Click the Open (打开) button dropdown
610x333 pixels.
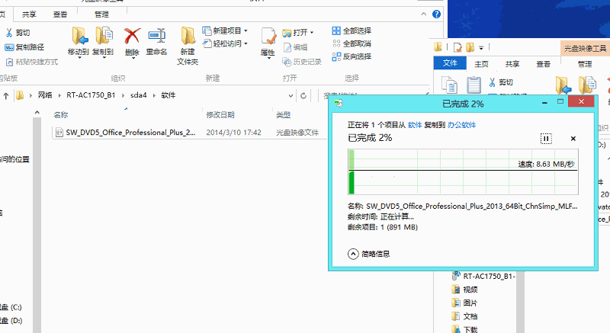[298, 33]
